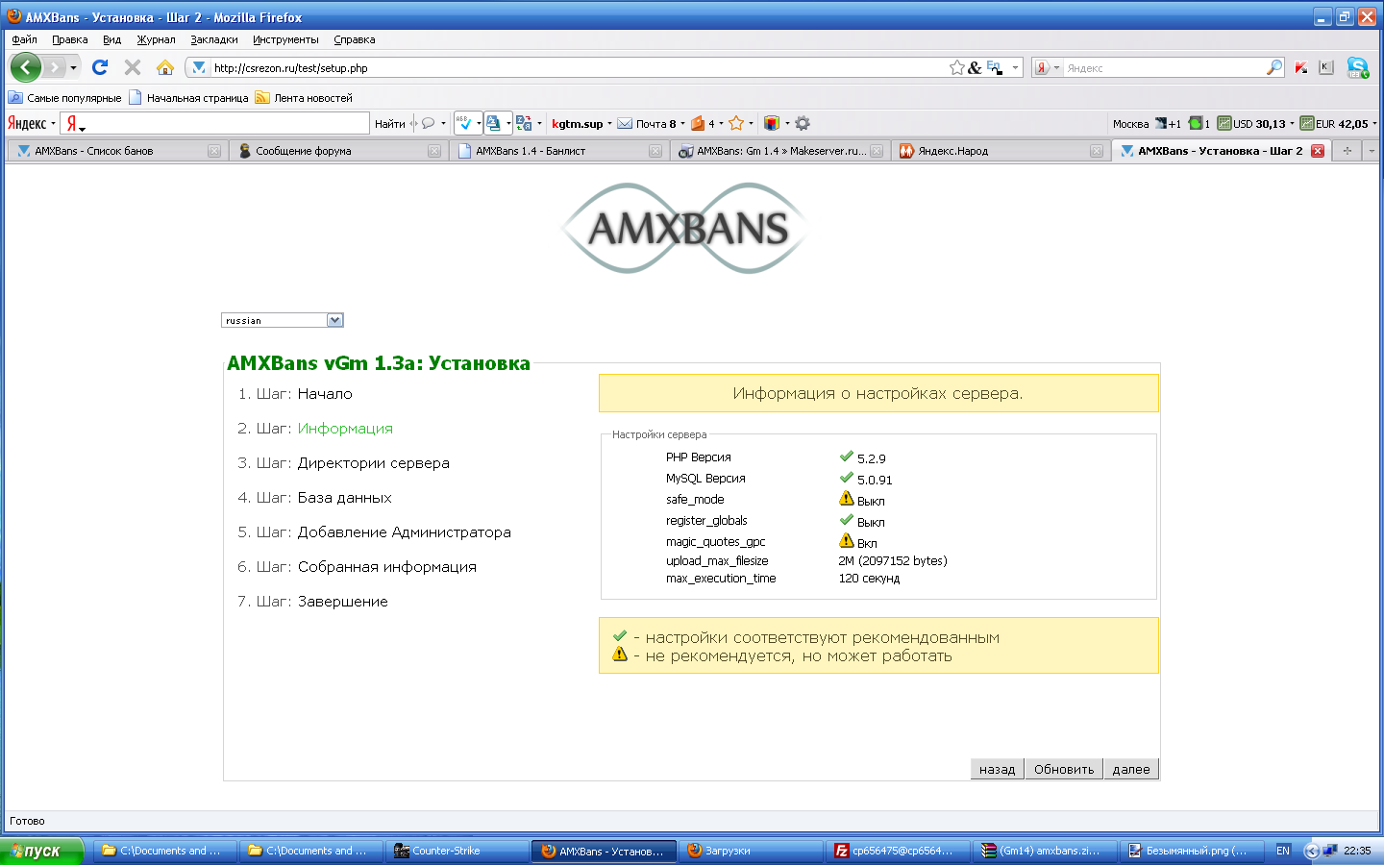Click the далее button

(1131, 769)
